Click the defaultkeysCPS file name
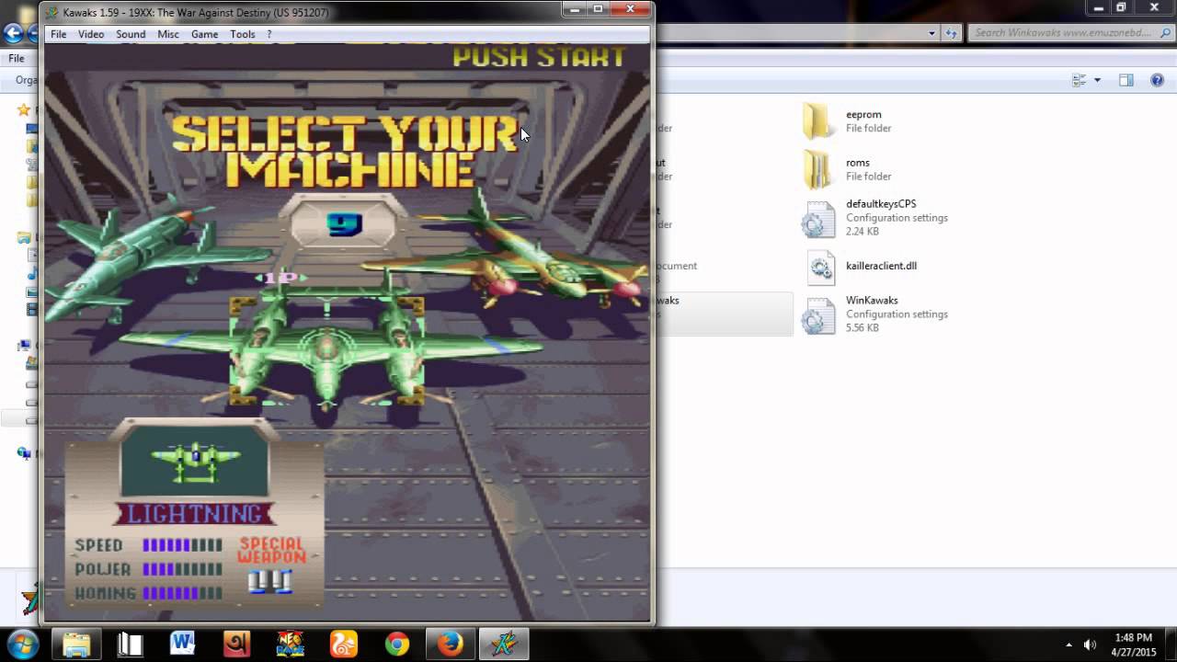The height and width of the screenshot is (662, 1177). tap(881, 204)
